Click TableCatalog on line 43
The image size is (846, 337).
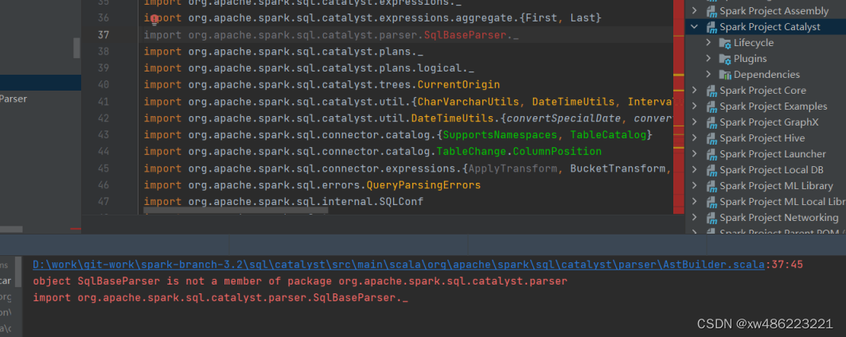(x=609, y=135)
